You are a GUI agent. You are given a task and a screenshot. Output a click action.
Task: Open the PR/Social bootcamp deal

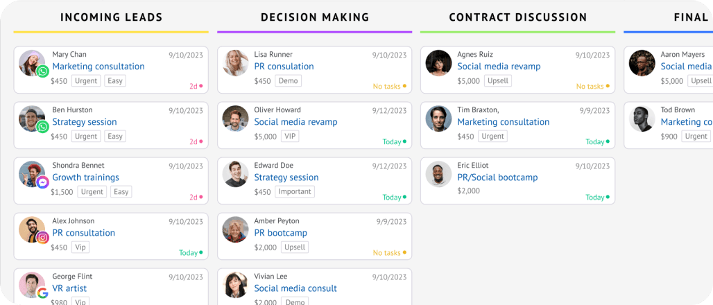pyautogui.click(x=497, y=177)
